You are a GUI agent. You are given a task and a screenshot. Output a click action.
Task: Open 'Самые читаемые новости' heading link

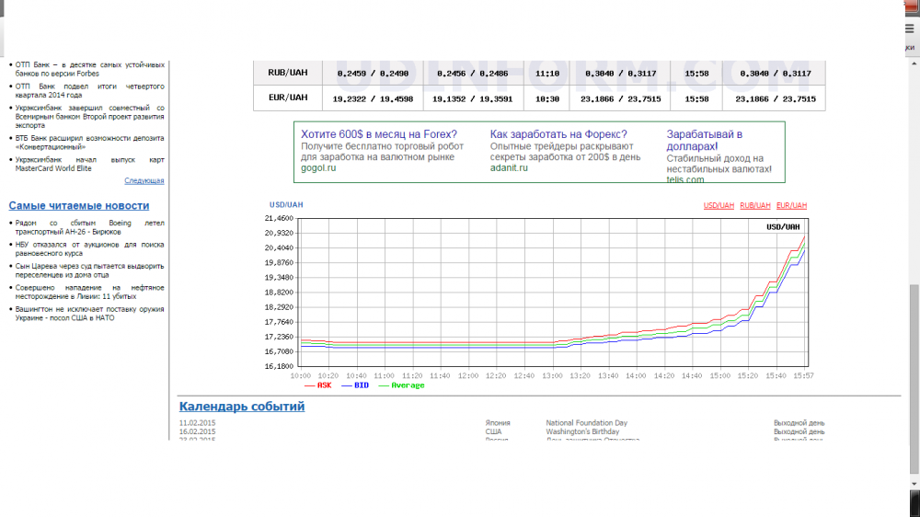(x=79, y=205)
